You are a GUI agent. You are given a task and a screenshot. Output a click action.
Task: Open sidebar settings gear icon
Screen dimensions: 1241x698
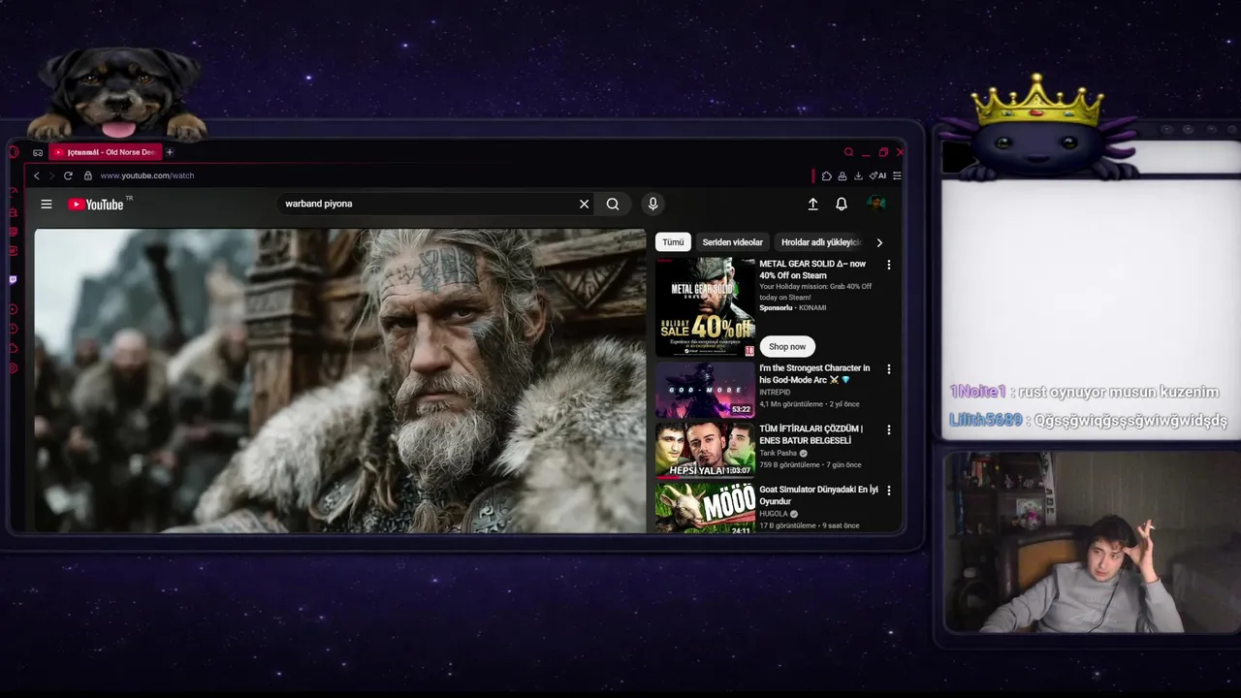(x=13, y=367)
